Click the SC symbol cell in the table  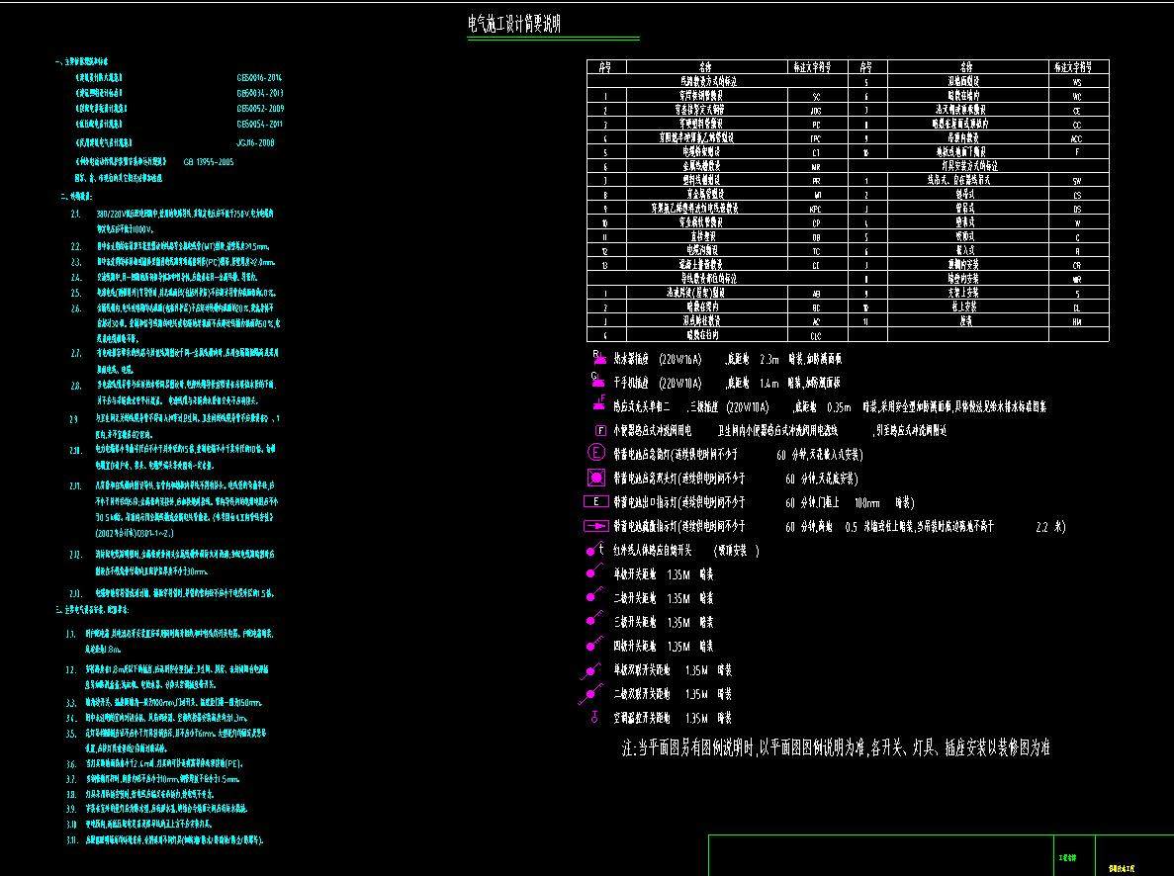816,97
